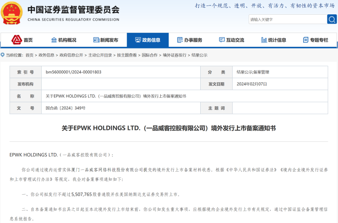This screenshot has width=338, height=223.
Task: Follow the 按主题查看 breadcrumb link
Action: point(127,55)
